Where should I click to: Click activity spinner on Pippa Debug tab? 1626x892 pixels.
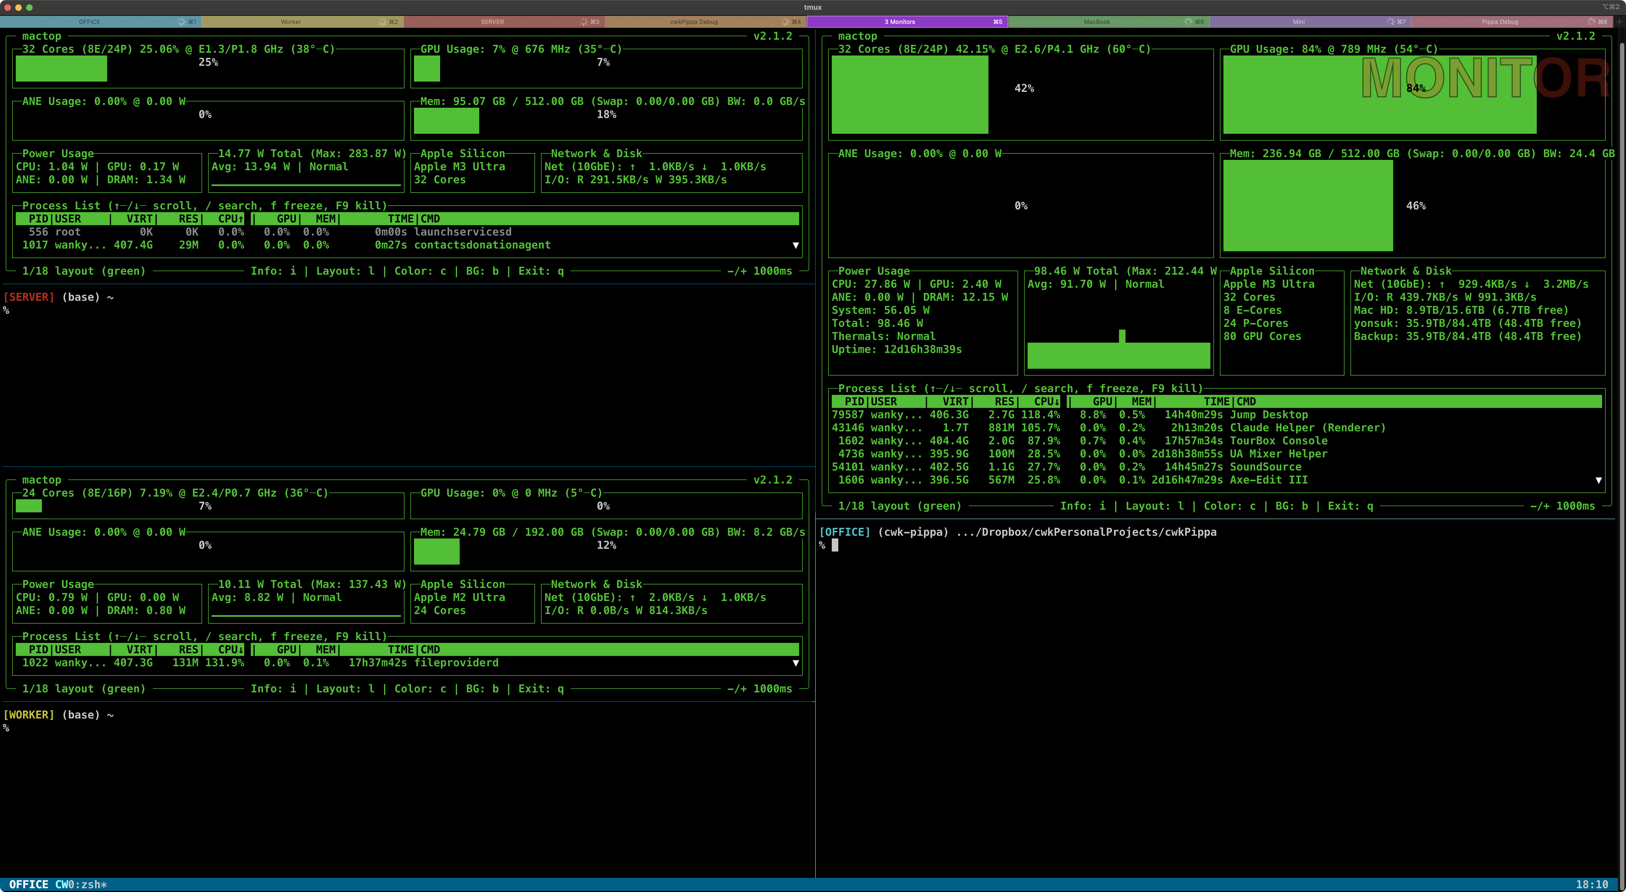(1591, 21)
